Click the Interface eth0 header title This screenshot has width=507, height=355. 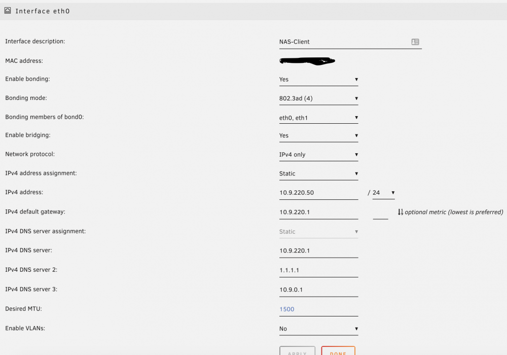click(x=43, y=11)
